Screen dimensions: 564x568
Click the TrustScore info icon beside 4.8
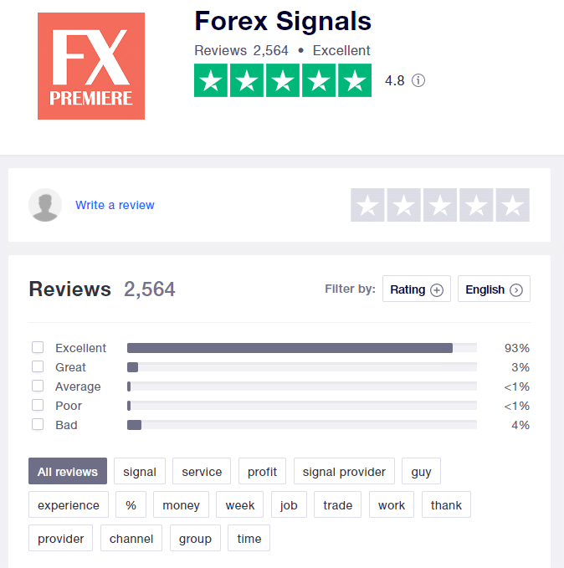pos(418,80)
